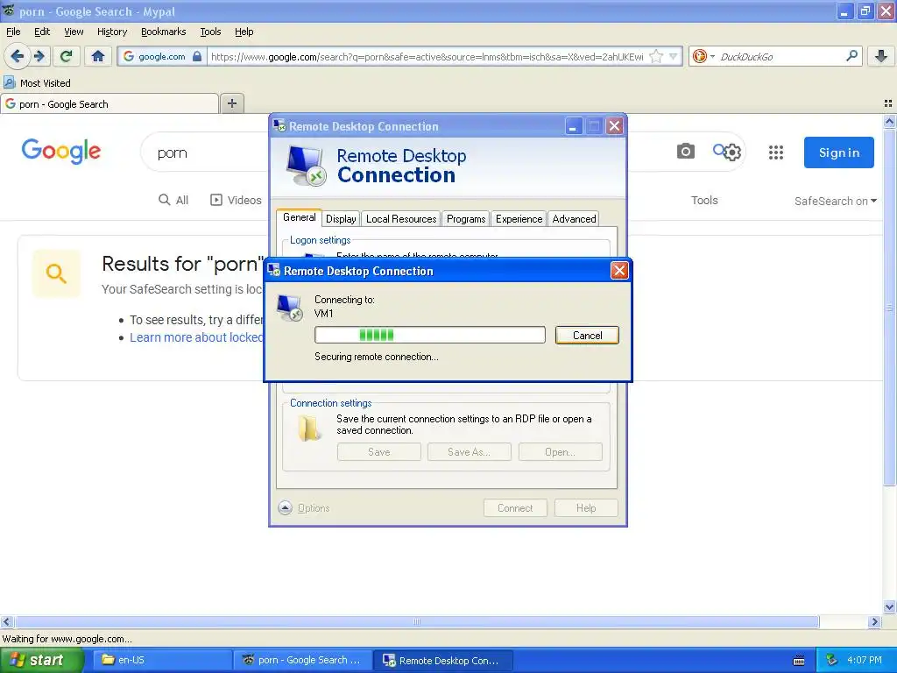Click the browser Back arrow
The width and height of the screenshot is (897, 673).
tap(18, 56)
